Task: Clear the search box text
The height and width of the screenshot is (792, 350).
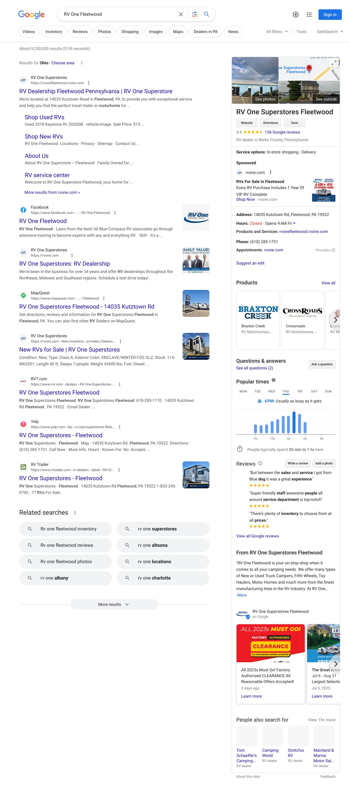Action: [x=181, y=14]
